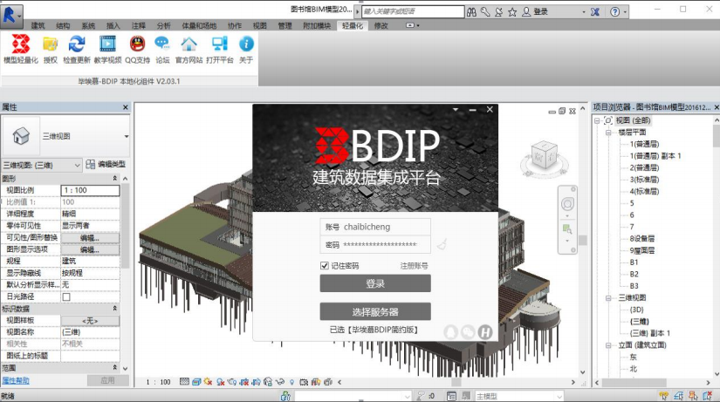
Task: Switch to the 修改 ribbon tab
Action: (x=381, y=25)
